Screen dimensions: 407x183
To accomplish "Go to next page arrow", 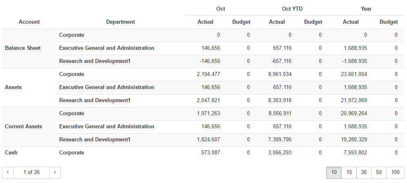I will [55, 172].
